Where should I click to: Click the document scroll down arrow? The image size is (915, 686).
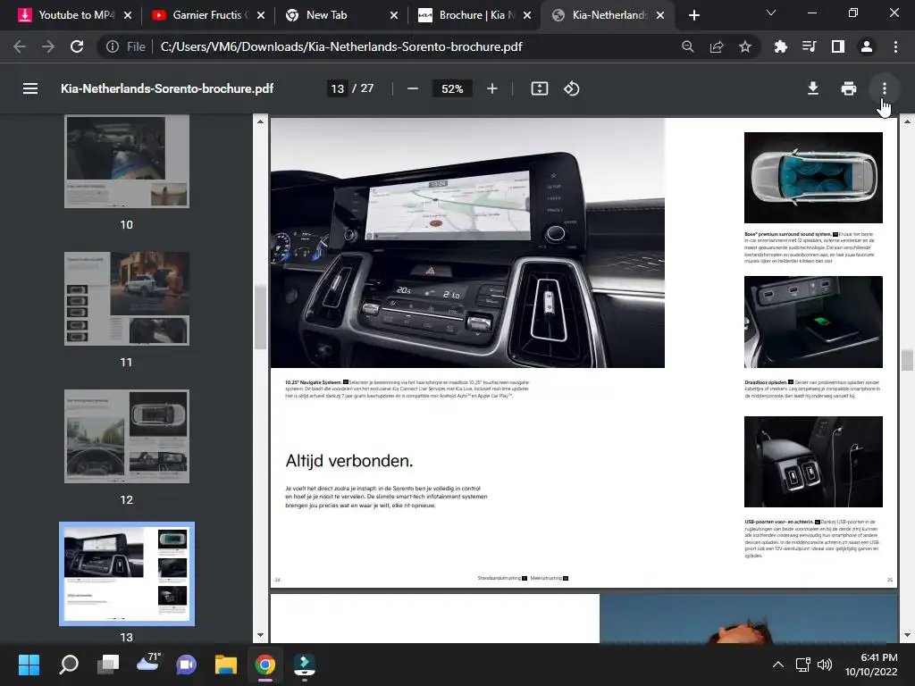click(907, 635)
